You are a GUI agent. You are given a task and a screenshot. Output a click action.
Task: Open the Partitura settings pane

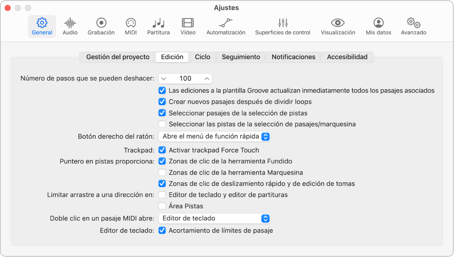tap(158, 26)
